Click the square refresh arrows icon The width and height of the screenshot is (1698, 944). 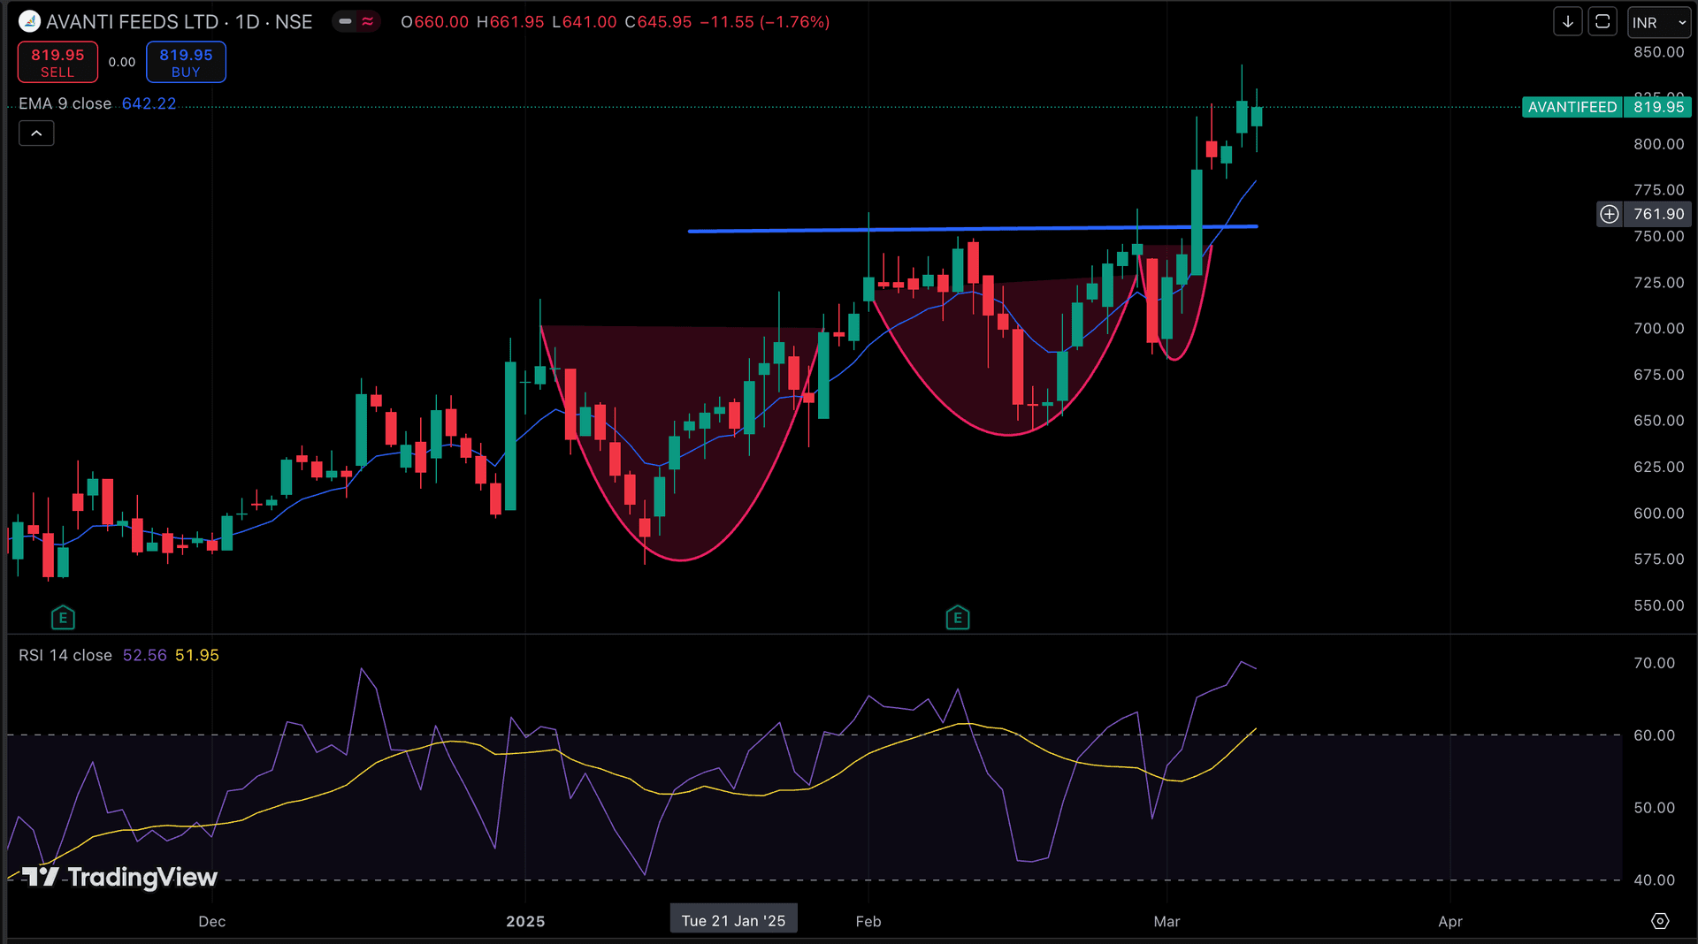(1602, 22)
